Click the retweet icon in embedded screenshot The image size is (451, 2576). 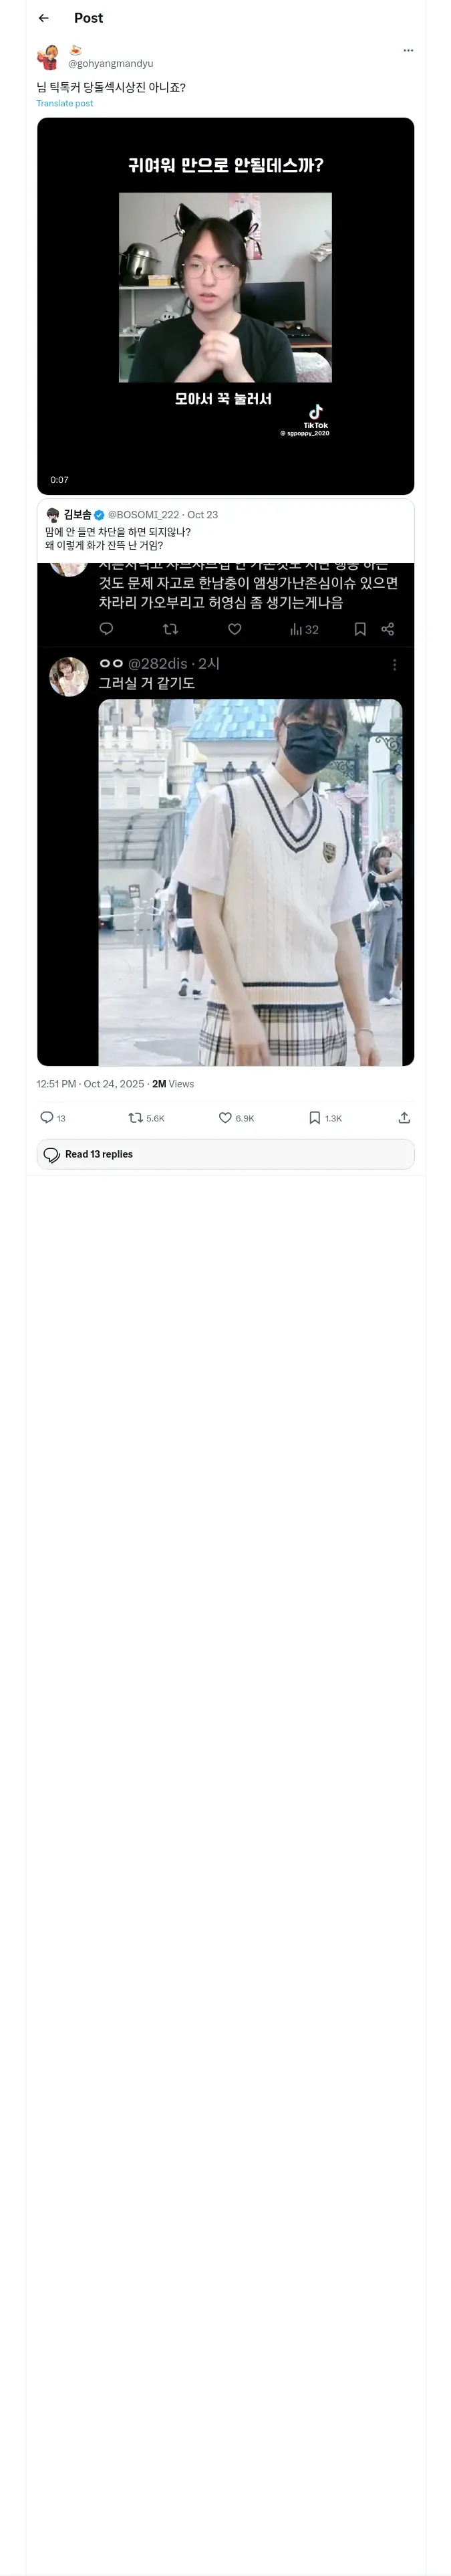[170, 629]
